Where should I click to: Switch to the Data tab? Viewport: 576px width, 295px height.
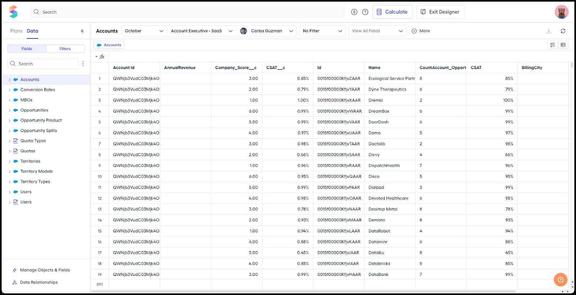32,31
